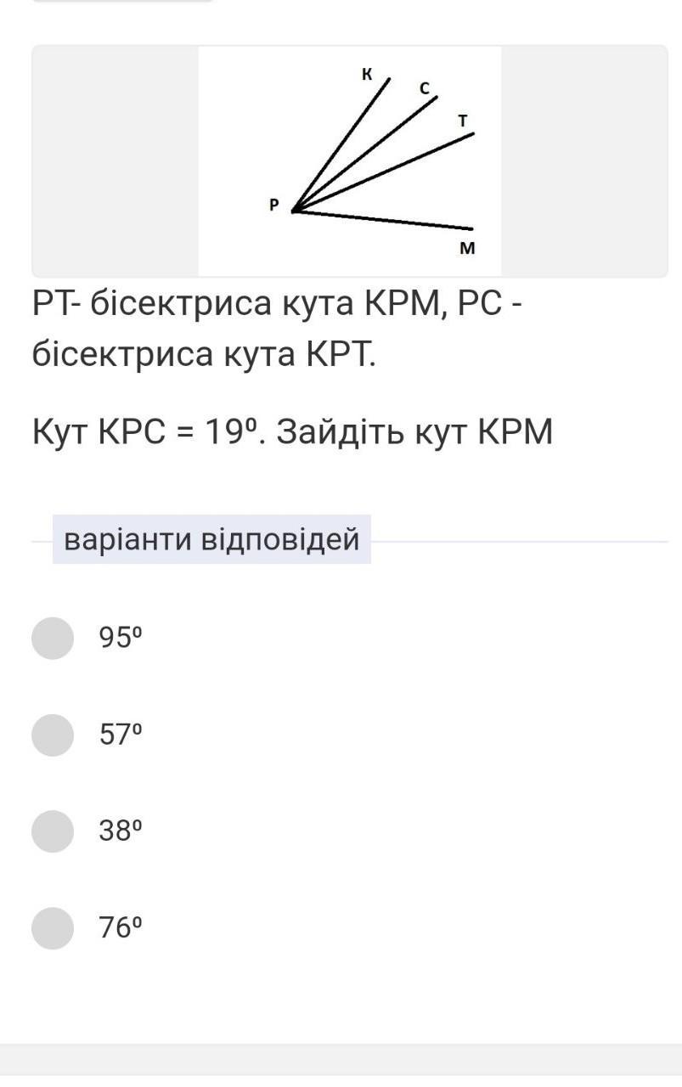
Task: Choose the 57º radio option
Action: coord(53,735)
